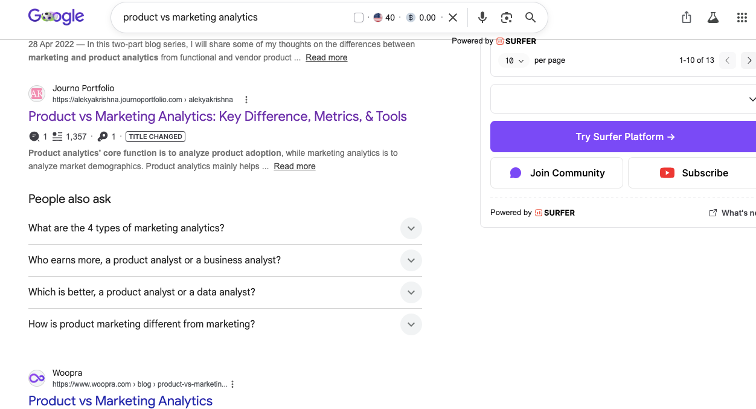Image resolution: width=756 pixels, height=409 pixels.
Task: Open the Key Difference, Metrics, & Tools result
Action: [217, 116]
